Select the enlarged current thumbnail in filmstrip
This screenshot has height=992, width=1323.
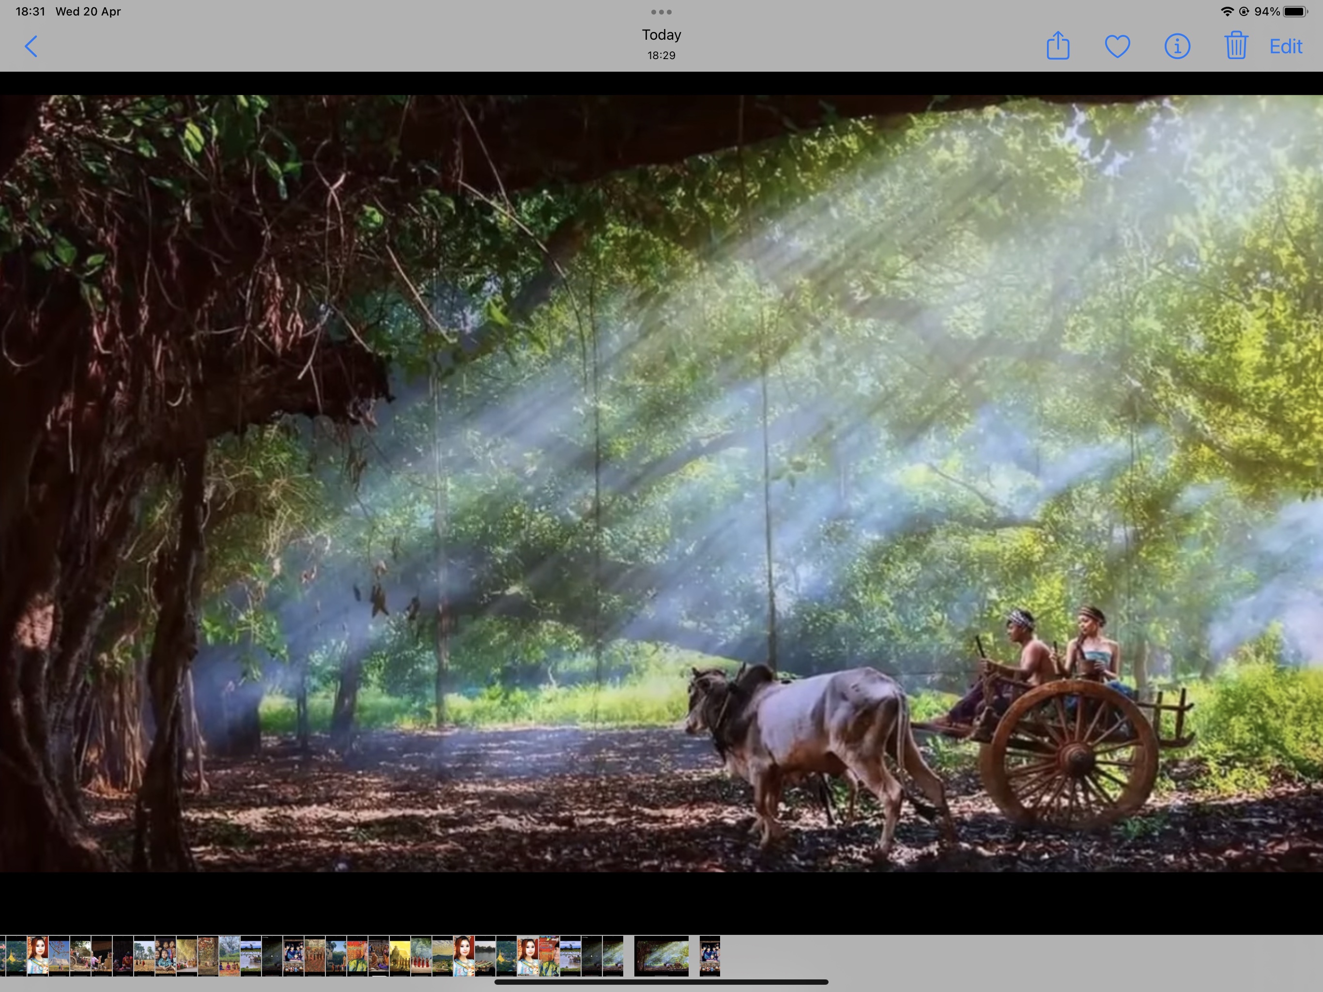click(x=661, y=956)
